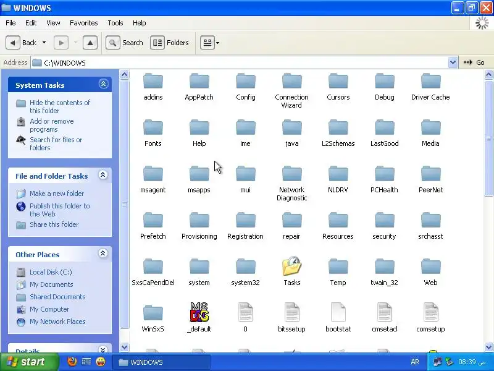Open My Documents from Other Places
Image resolution: width=494 pixels, height=371 pixels.
[x=51, y=284]
